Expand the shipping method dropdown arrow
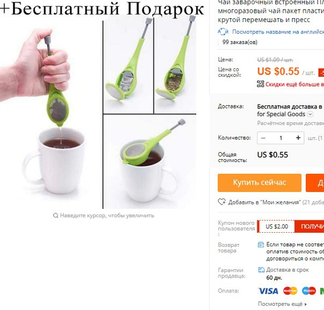The height and width of the screenshot is (310, 324). point(311,114)
